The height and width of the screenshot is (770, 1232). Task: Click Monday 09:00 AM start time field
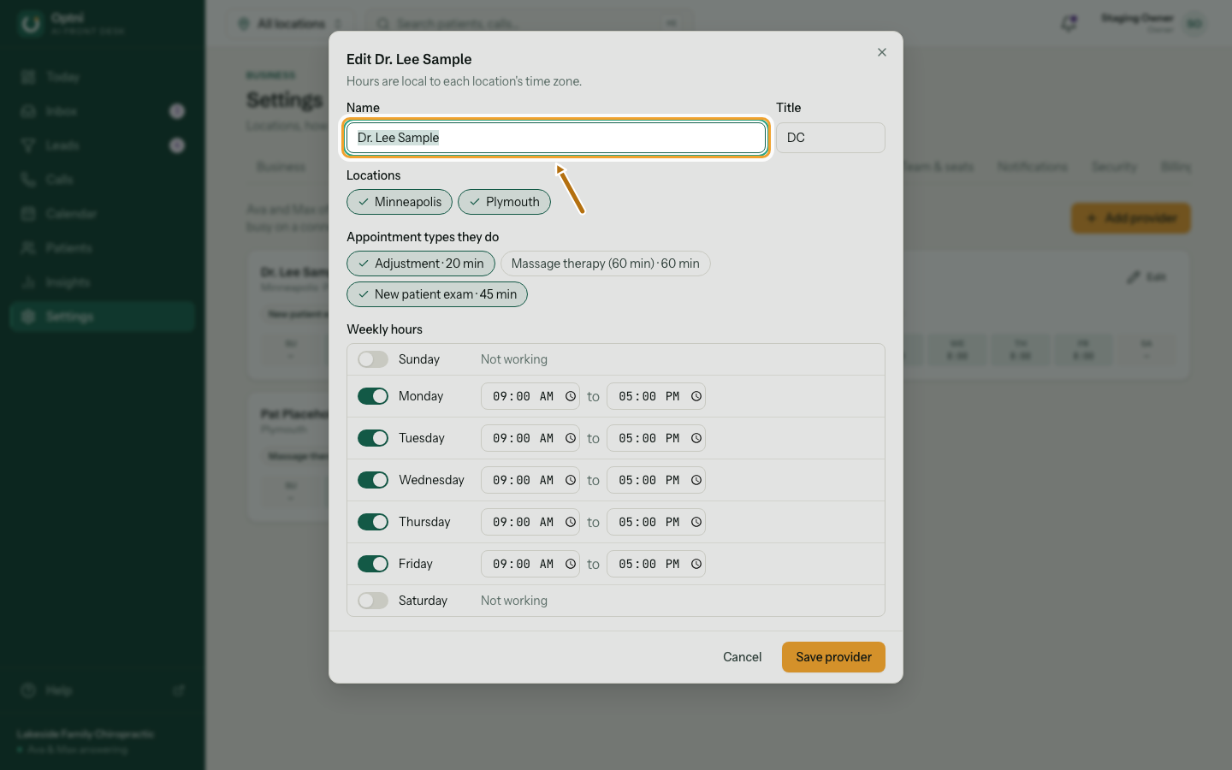pos(530,396)
